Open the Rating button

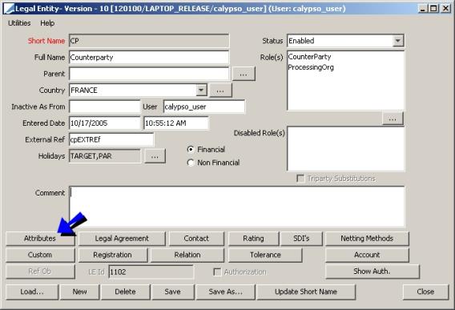click(253, 239)
